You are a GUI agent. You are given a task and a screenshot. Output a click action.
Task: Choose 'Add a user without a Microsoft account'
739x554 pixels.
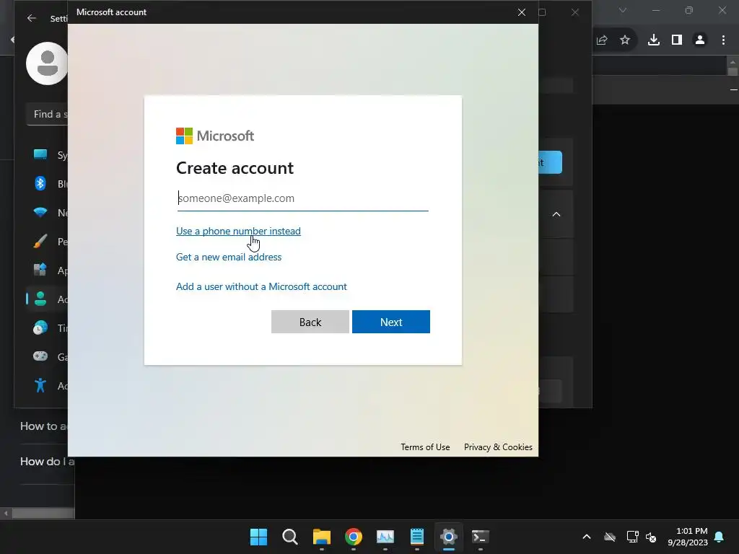click(261, 286)
